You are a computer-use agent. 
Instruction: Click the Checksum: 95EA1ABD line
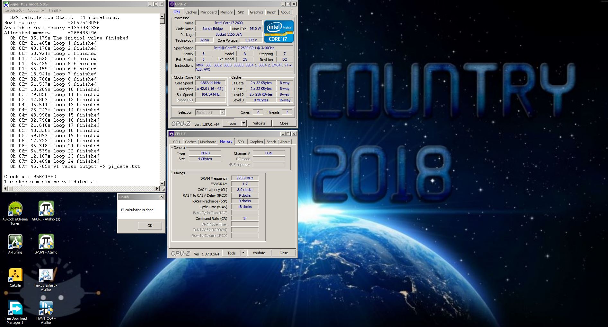[30, 176]
